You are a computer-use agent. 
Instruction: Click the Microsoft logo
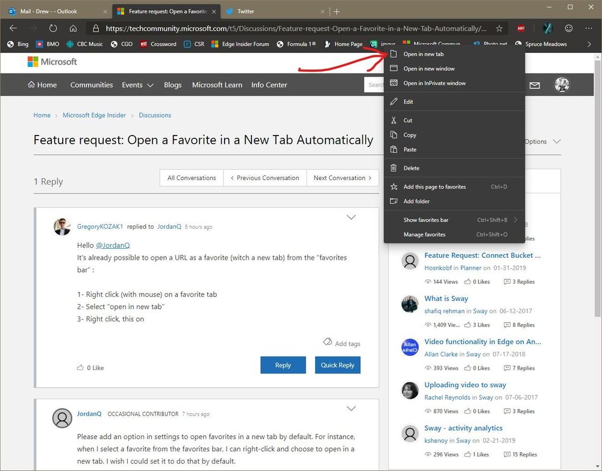[52, 62]
